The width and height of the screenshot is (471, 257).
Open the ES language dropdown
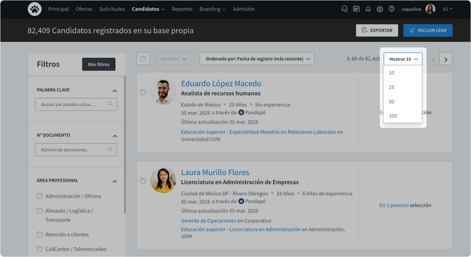point(447,9)
